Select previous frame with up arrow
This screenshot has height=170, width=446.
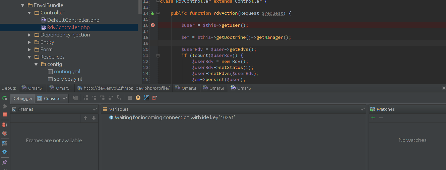(x=85, y=118)
